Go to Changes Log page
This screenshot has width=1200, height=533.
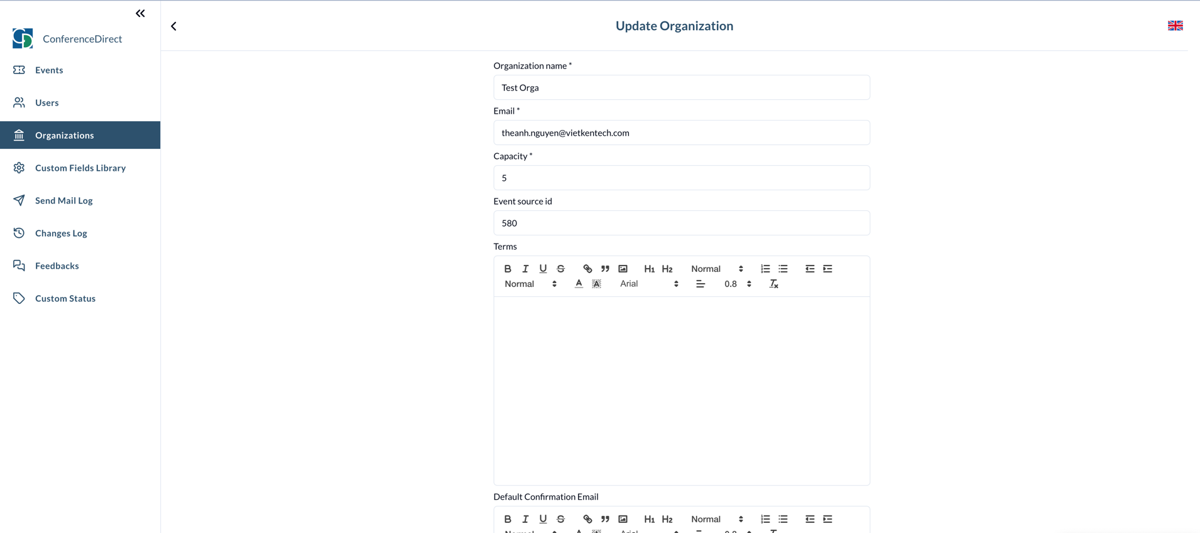(x=61, y=233)
